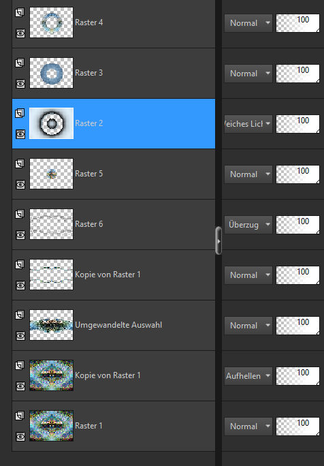Click the layer type icon of Raster 1
The height and width of the screenshot is (466, 324).
20,416
